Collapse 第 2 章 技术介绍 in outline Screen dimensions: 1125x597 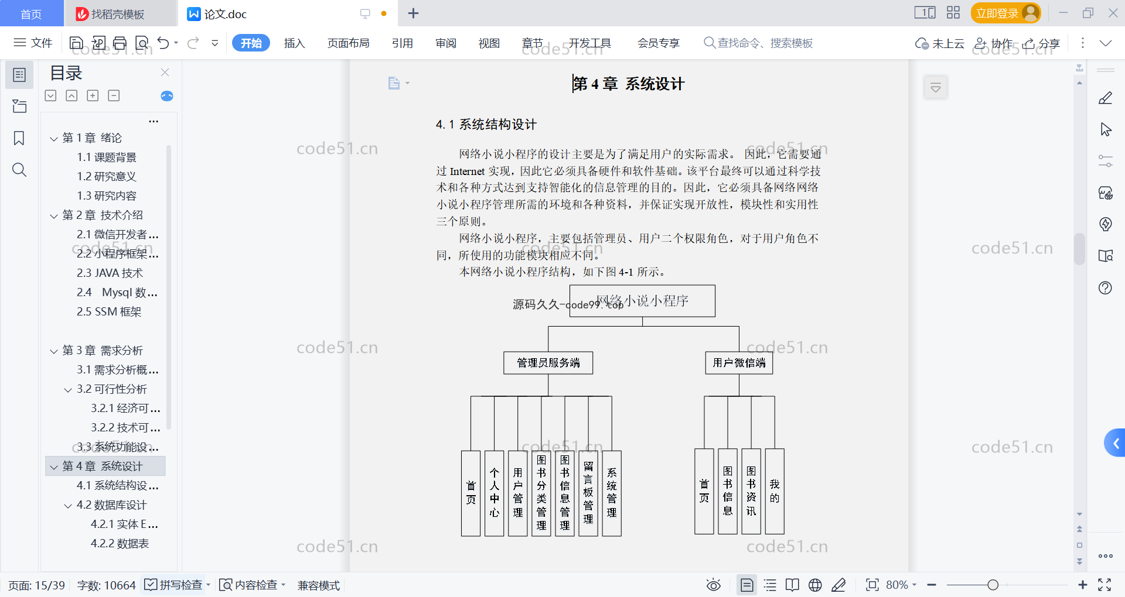point(54,216)
